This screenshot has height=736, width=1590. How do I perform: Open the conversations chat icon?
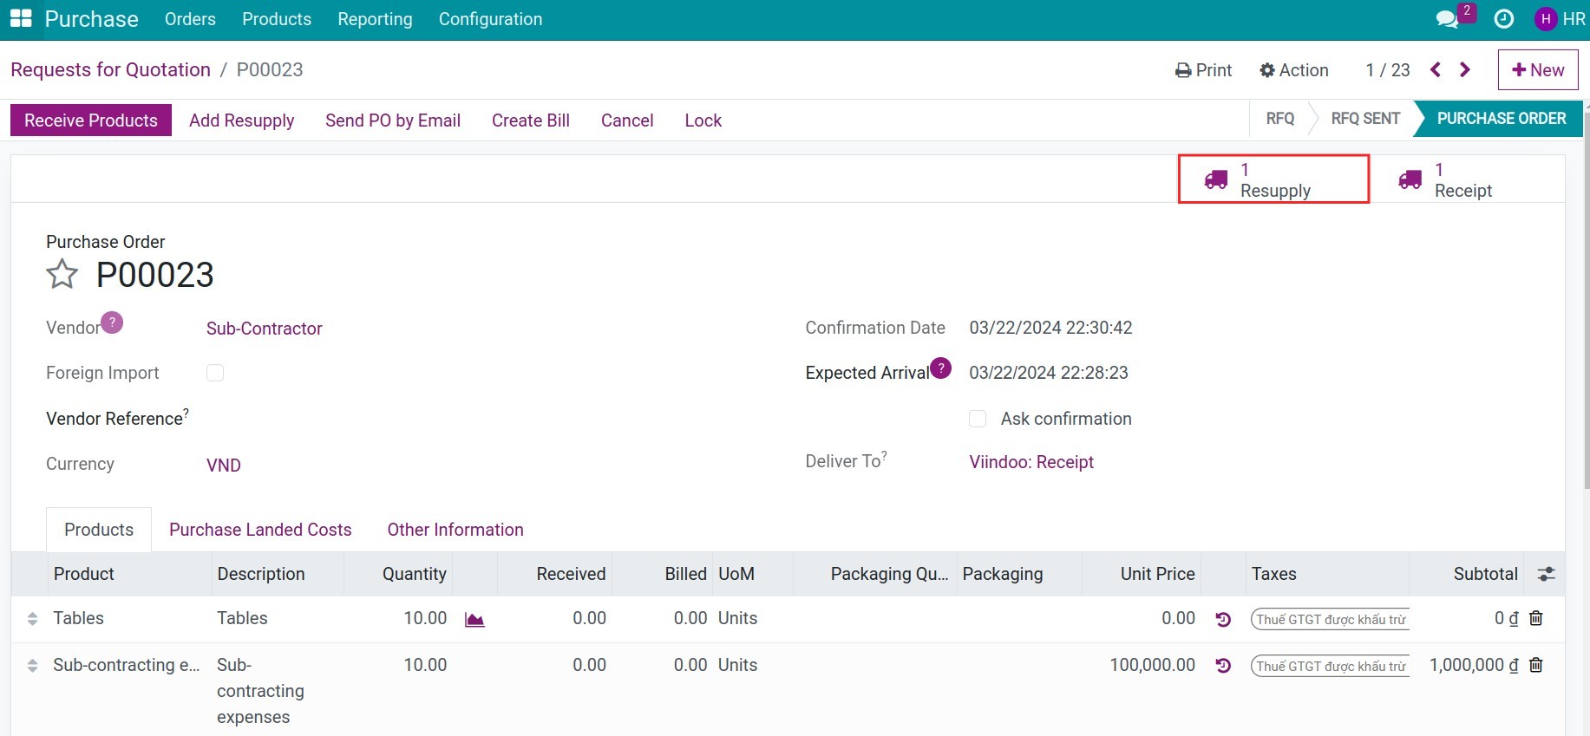pyautogui.click(x=1447, y=19)
